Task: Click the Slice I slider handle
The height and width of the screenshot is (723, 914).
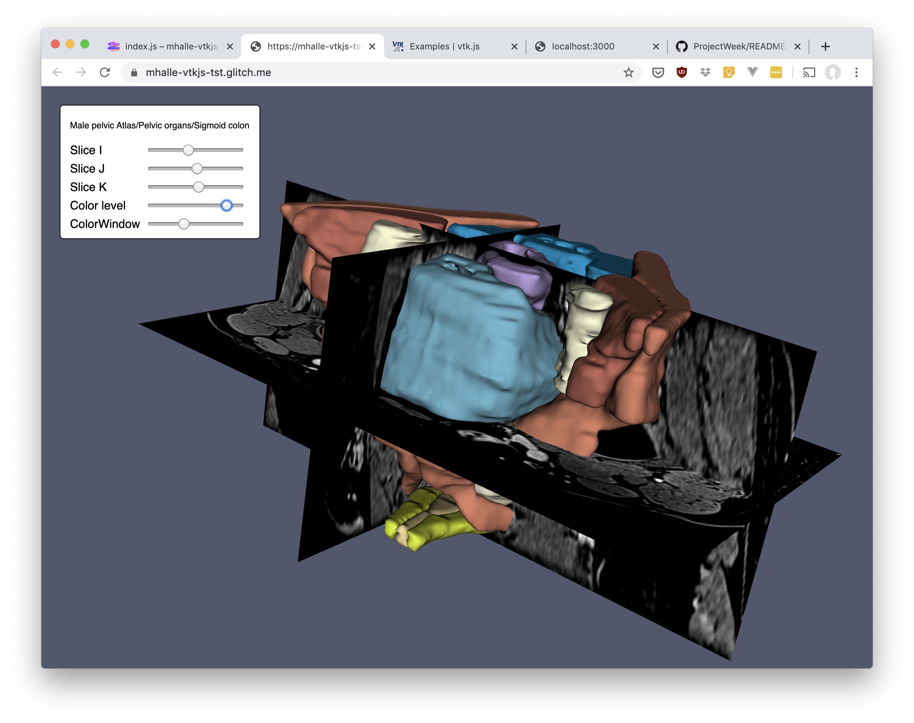Action: coord(188,150)
